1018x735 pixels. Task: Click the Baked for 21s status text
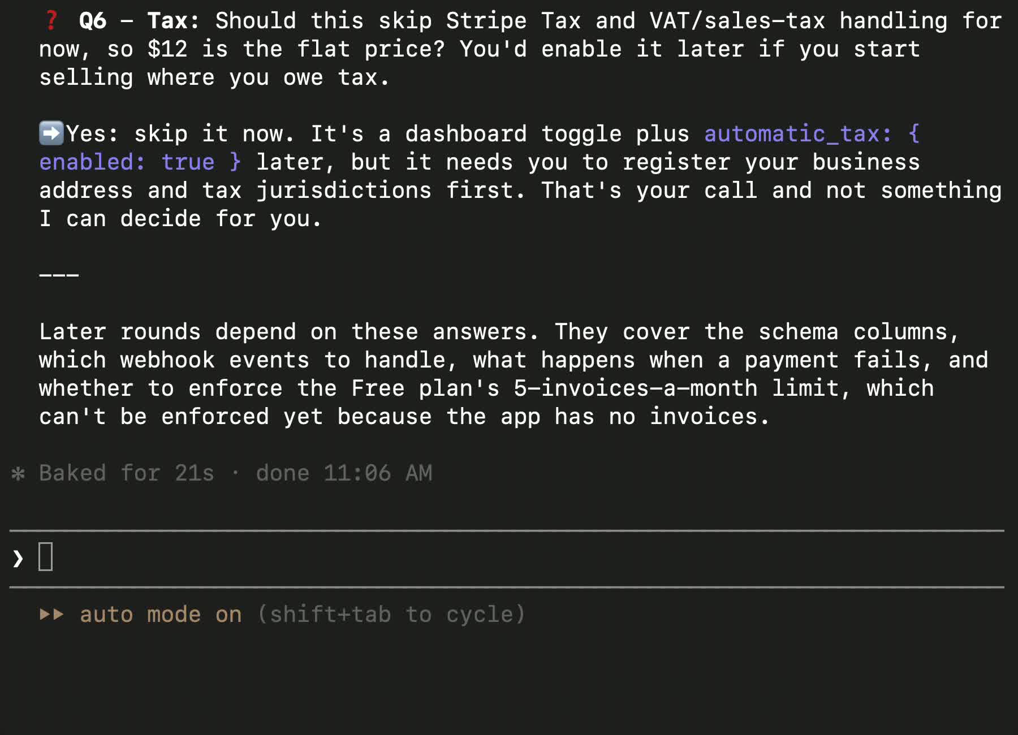tap(127, 473)
